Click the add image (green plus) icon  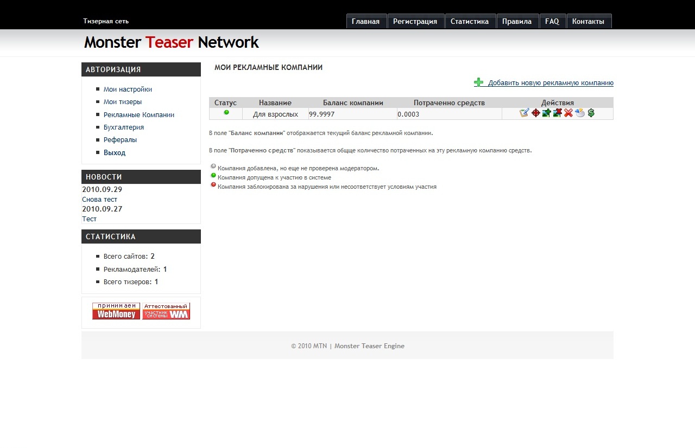pyautogui.click(x=547, y=113)
